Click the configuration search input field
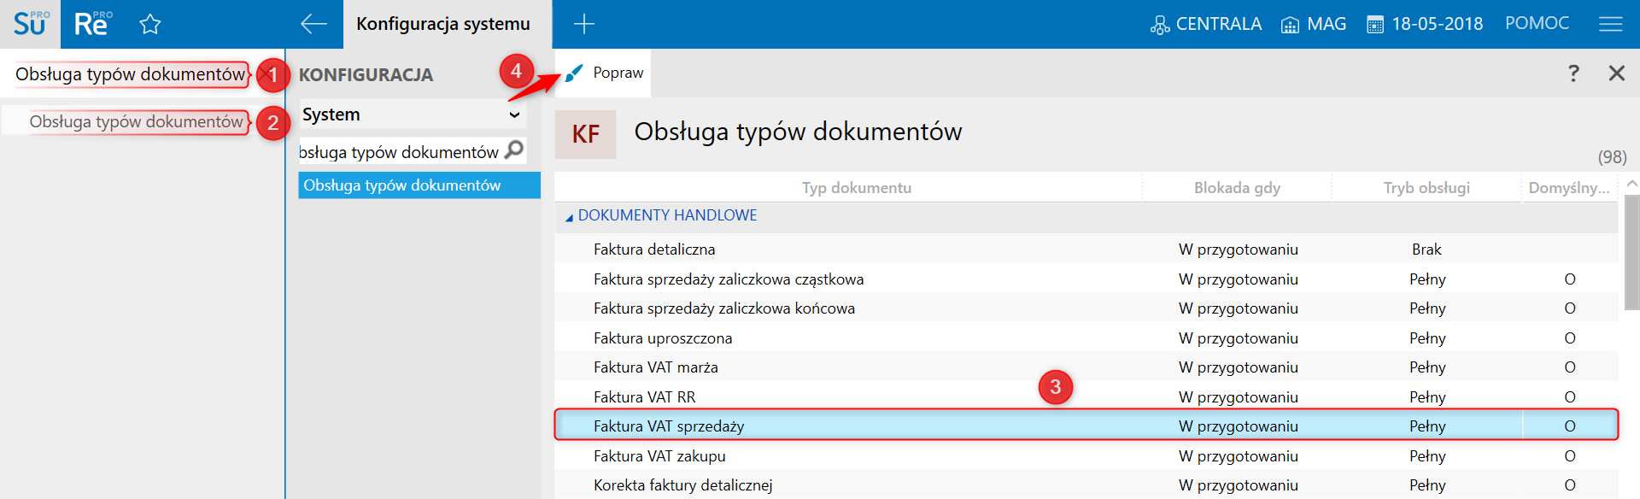The height and width of the screenshot is (499, 1640). point(400,152)
